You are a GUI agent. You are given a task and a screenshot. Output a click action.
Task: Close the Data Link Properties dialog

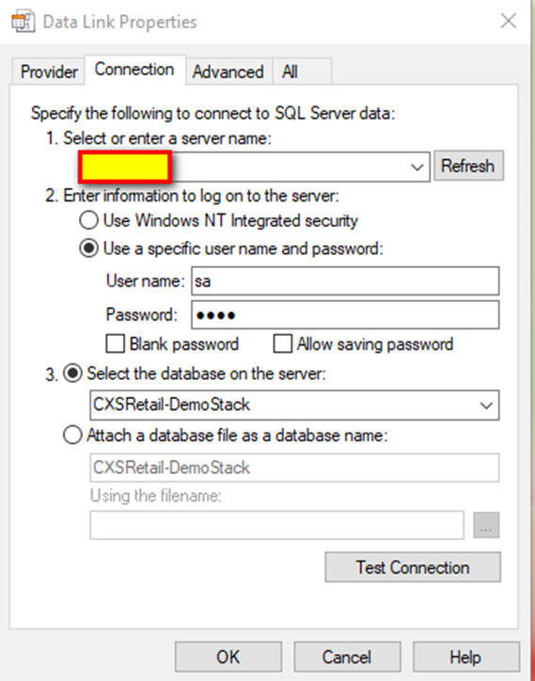pyautogui.click(x=508, y=21)
